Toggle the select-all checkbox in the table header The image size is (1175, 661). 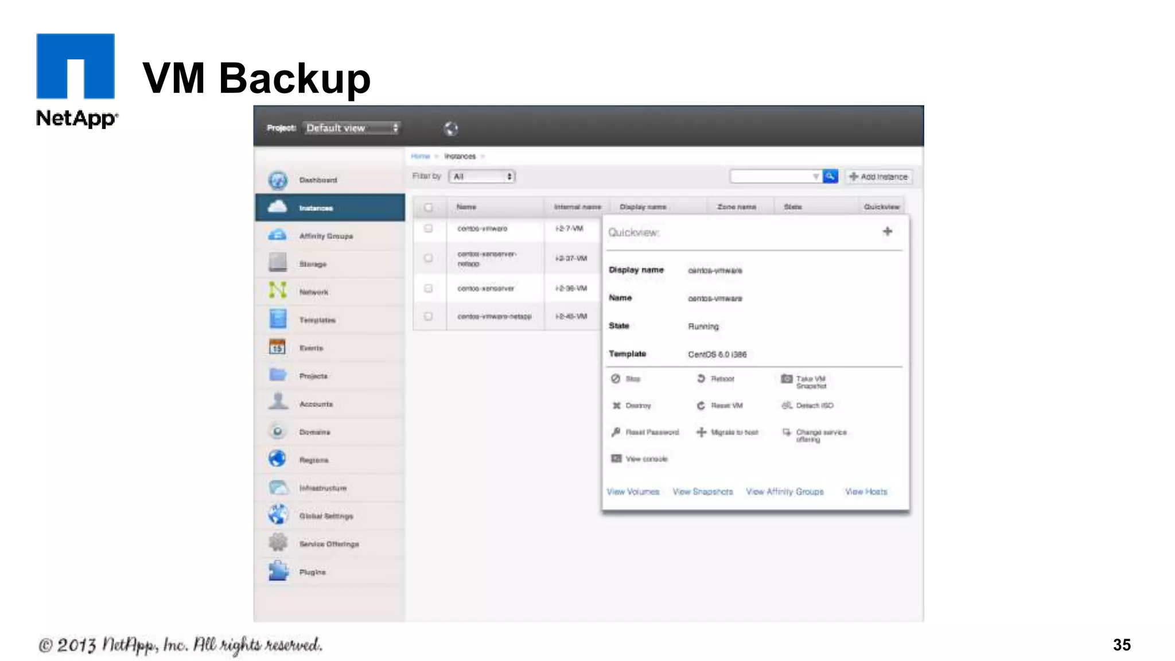pyautogui.click(x=428, y=207)
